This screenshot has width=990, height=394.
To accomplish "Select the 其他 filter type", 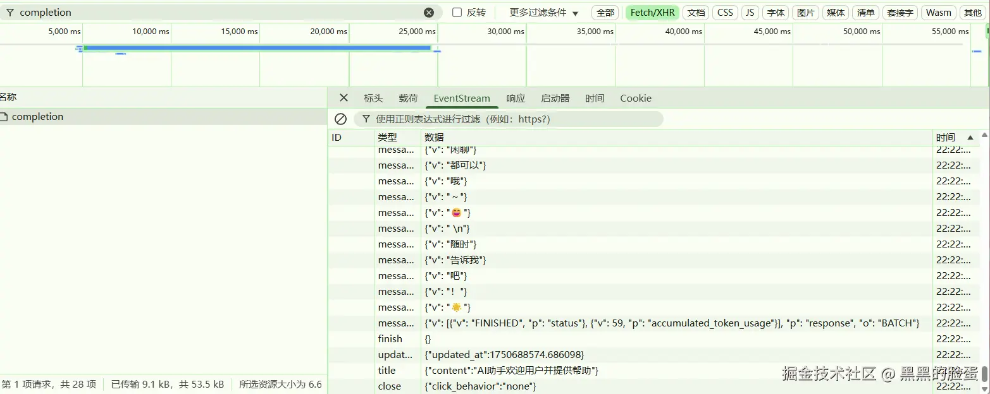I will tap(972, 13).
